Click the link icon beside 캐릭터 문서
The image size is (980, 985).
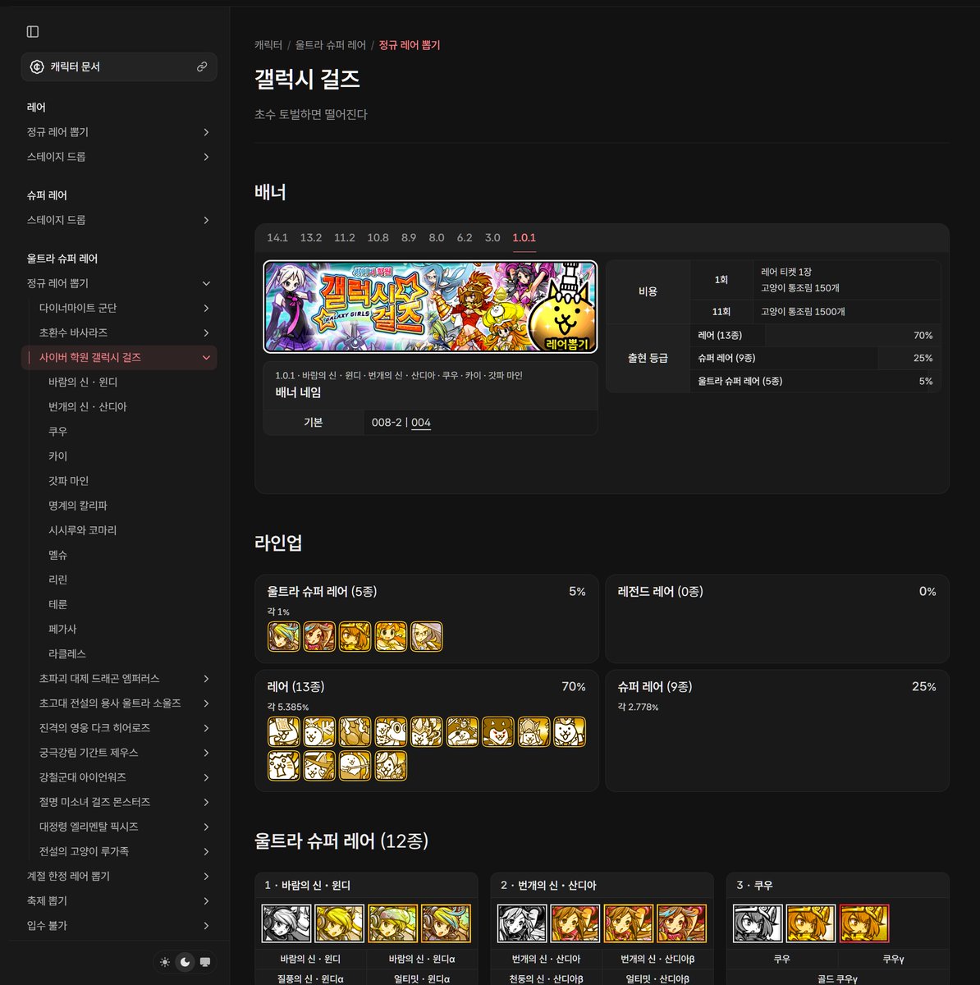(x=202, y=66)
